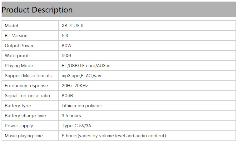This screenshot has height=142, width=243.
Task: Click the Support Music formats label
Action: coord(28,76)
